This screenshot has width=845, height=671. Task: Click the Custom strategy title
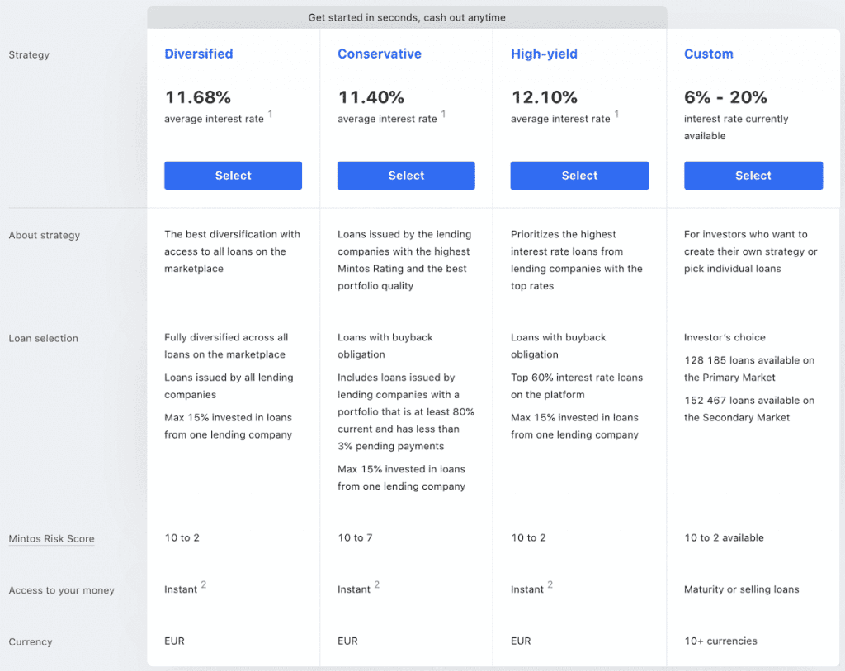708,54
